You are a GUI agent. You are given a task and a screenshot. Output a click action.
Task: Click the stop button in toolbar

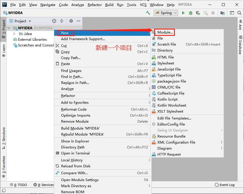pyautogui.click(x=213, y=13)
